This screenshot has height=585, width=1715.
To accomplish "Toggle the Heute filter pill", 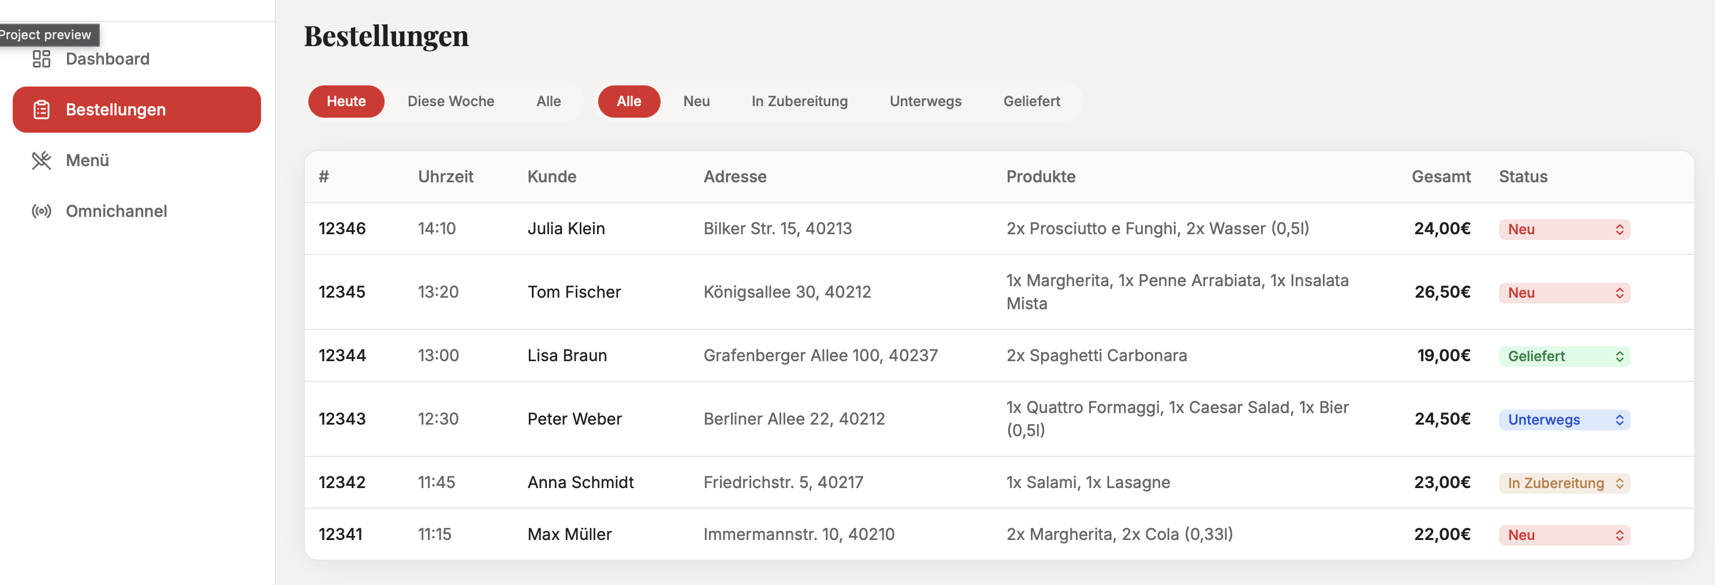I will (x=345, y=101).
